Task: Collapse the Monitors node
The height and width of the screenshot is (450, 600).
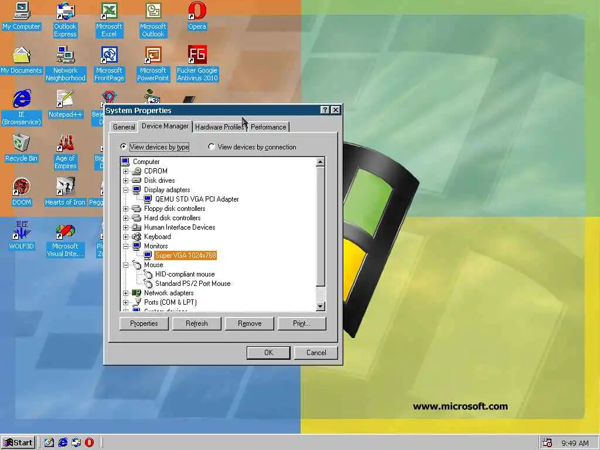Action: click(x=125, y=246)
